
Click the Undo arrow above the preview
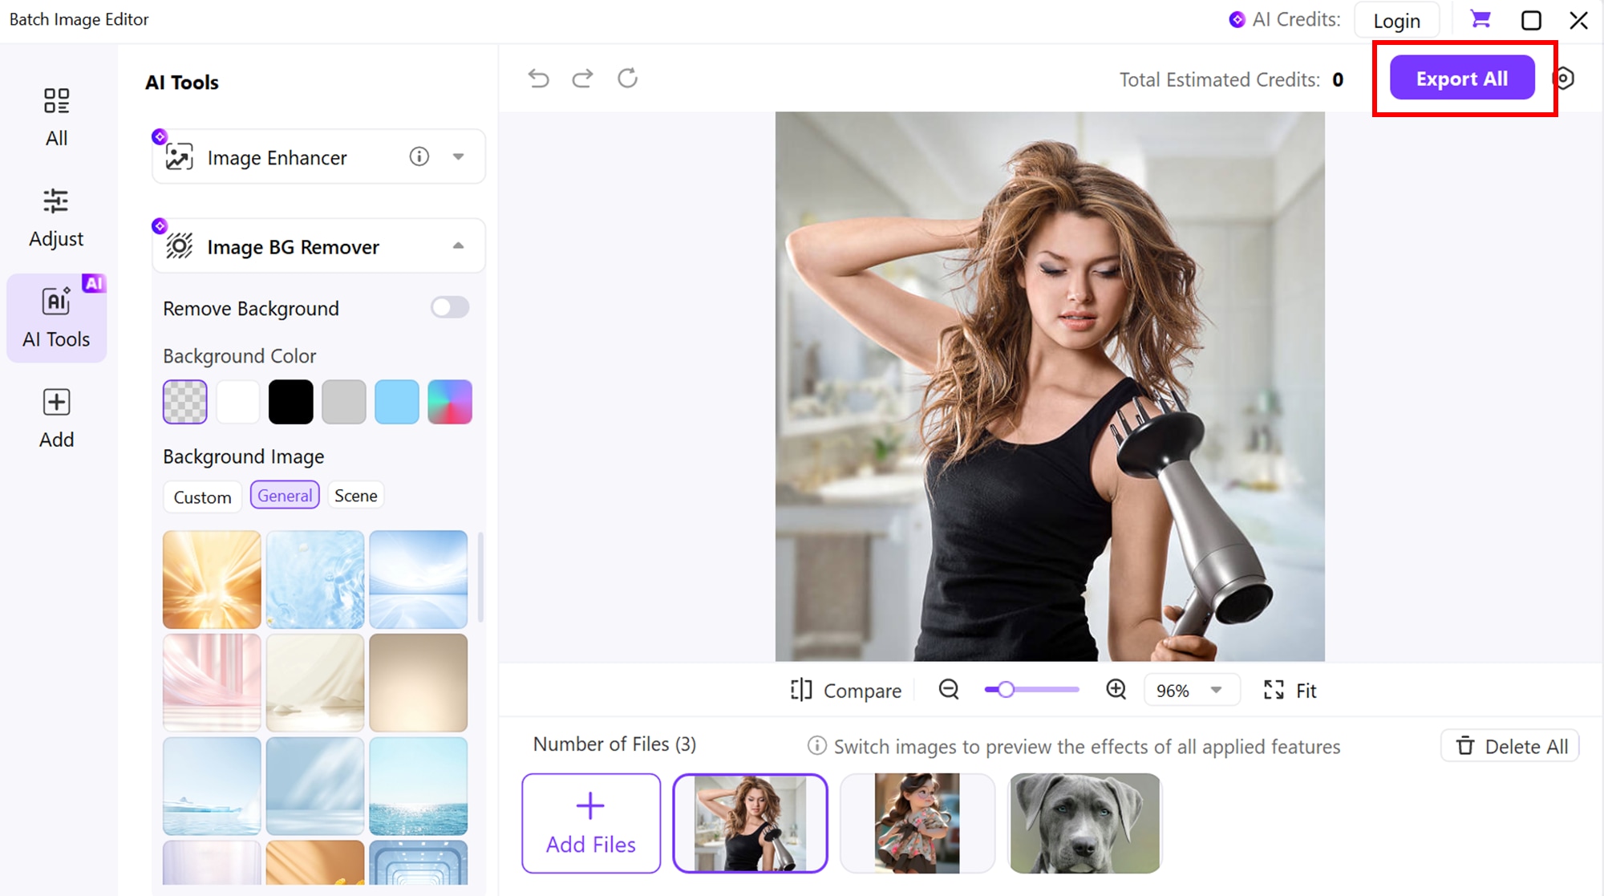pyautogui.click(x=538, y=78)
